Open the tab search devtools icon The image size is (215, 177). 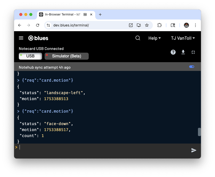(173, 25)
